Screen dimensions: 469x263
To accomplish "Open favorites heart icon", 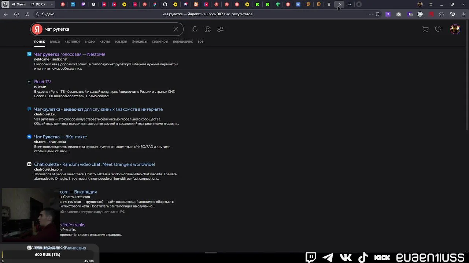I will pos(438,29).
